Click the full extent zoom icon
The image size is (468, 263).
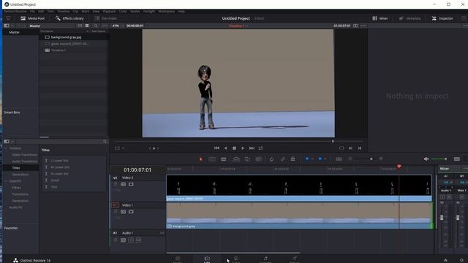[339, 159]
